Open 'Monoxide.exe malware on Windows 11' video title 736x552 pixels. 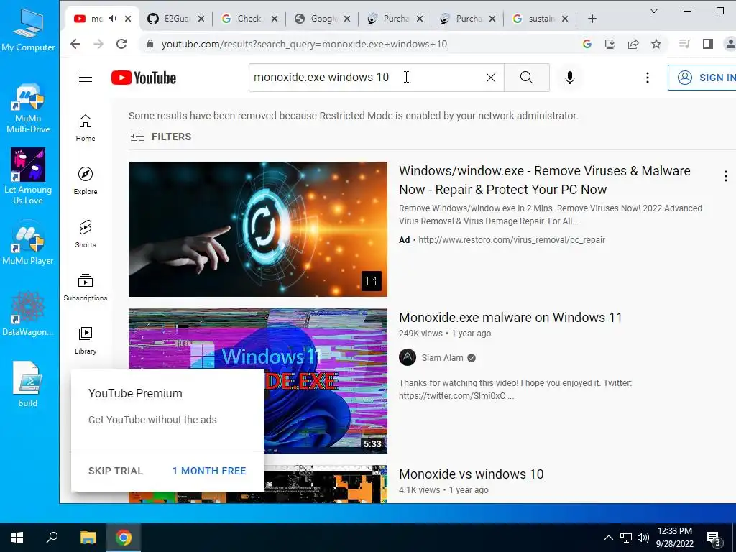point(510,318)
